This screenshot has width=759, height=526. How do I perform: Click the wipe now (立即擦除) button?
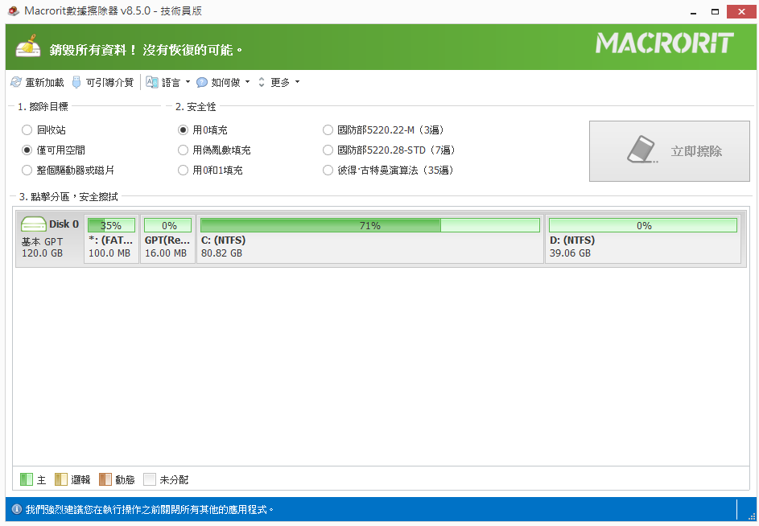pos(669,151)
